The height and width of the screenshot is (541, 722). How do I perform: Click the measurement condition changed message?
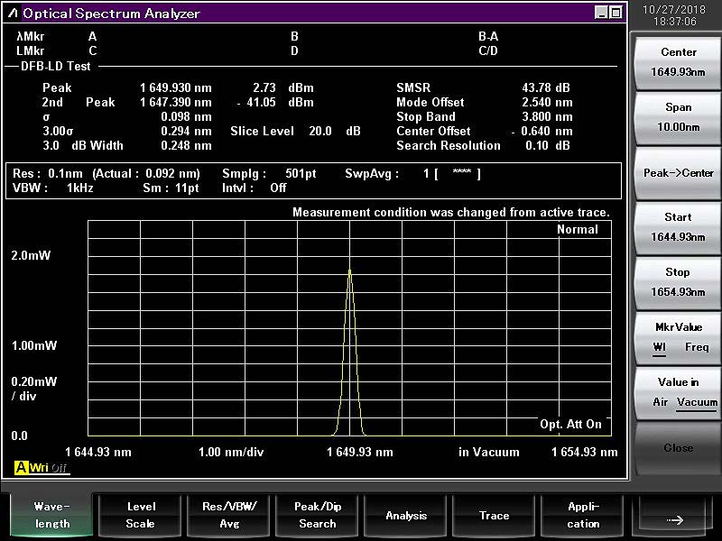point(451,213)
